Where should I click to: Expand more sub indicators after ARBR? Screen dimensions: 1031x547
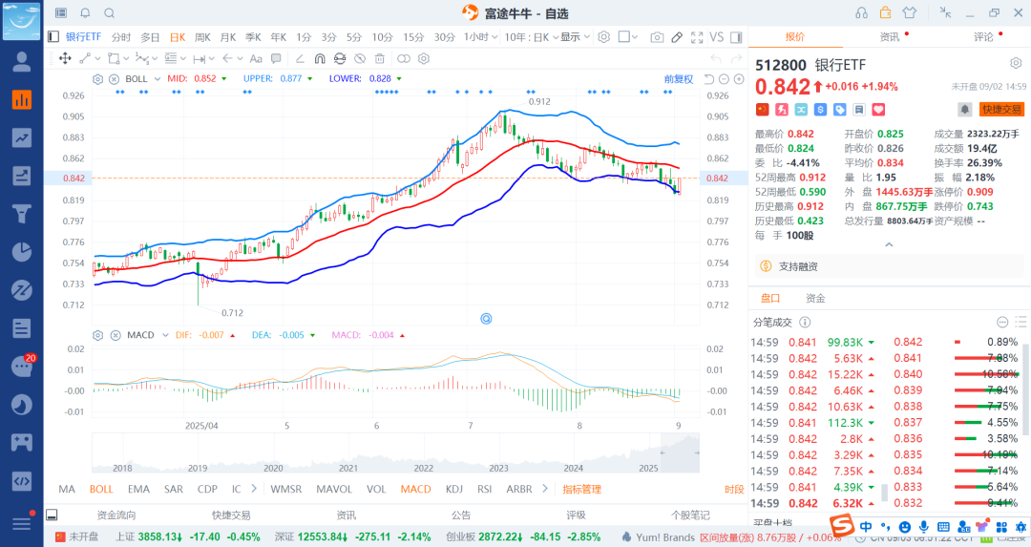[x=544, y=489]
